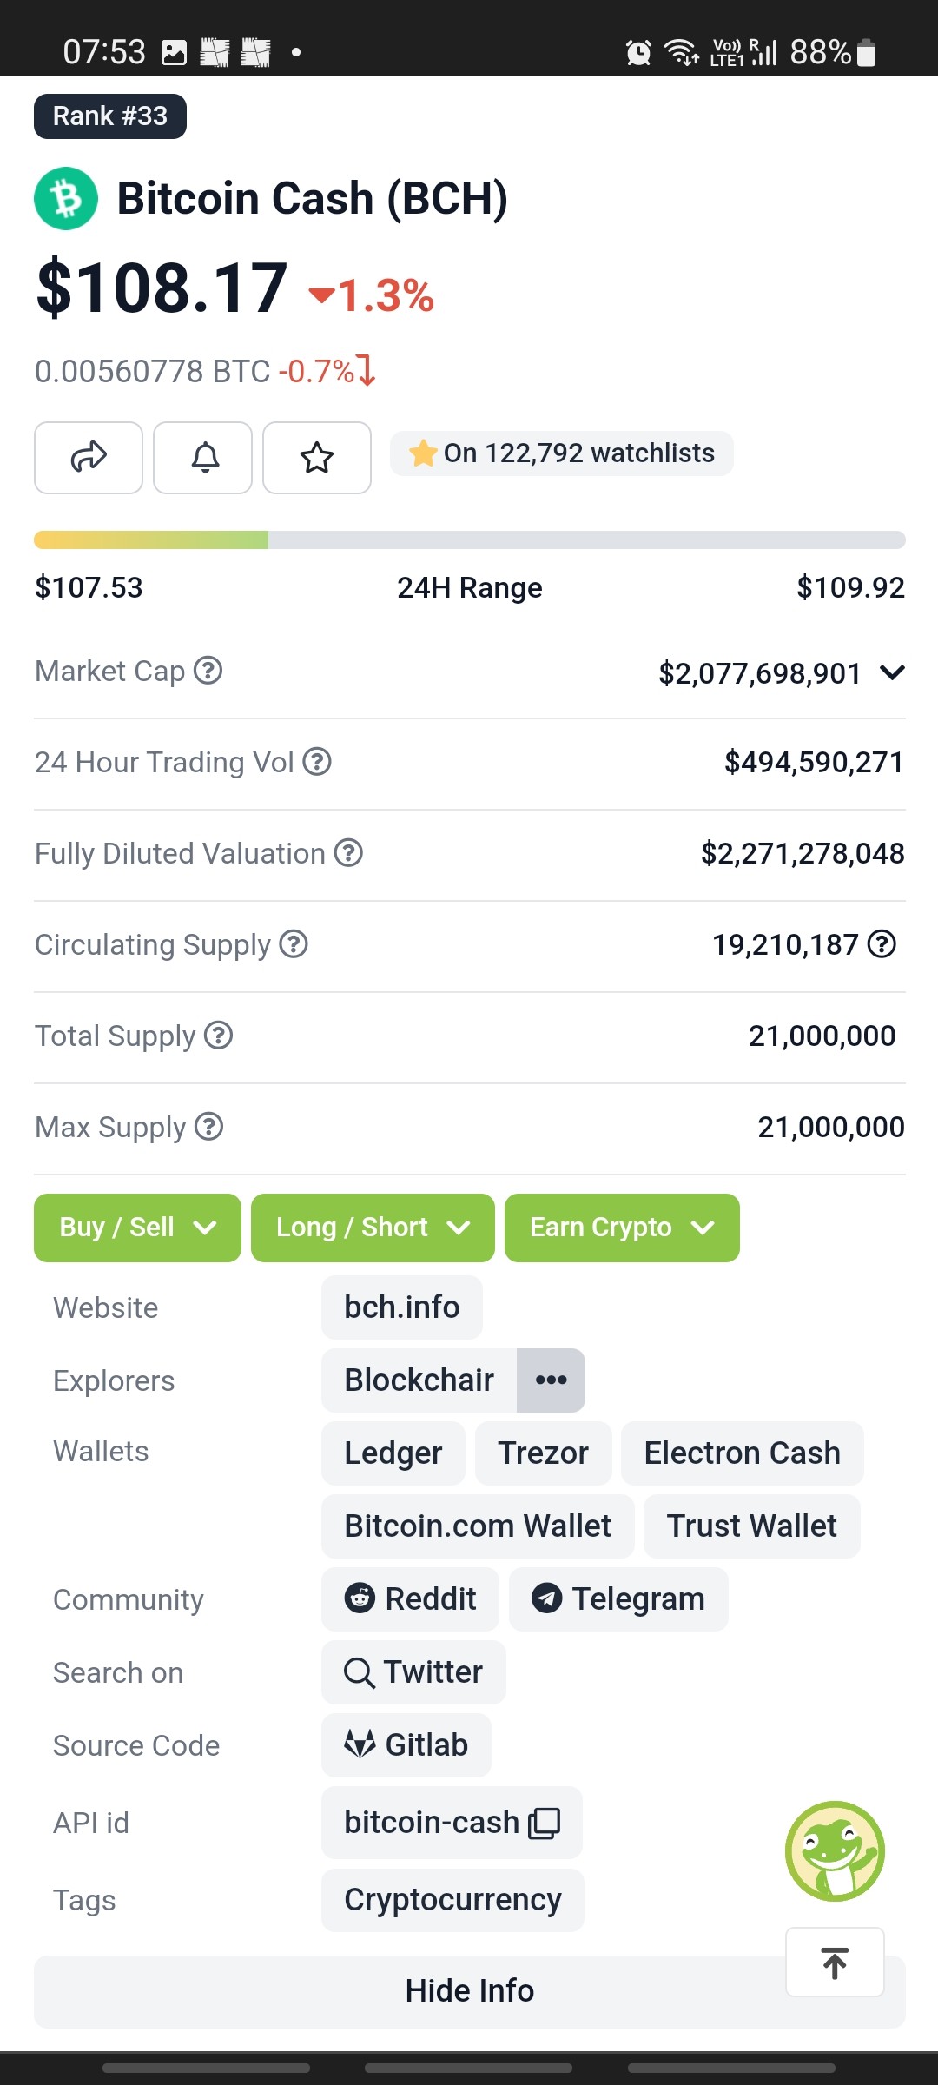This screenshot has width=938, height=2085.
Task: Expand the Earn Crypto dropdown
Action: pos(622,1228)
